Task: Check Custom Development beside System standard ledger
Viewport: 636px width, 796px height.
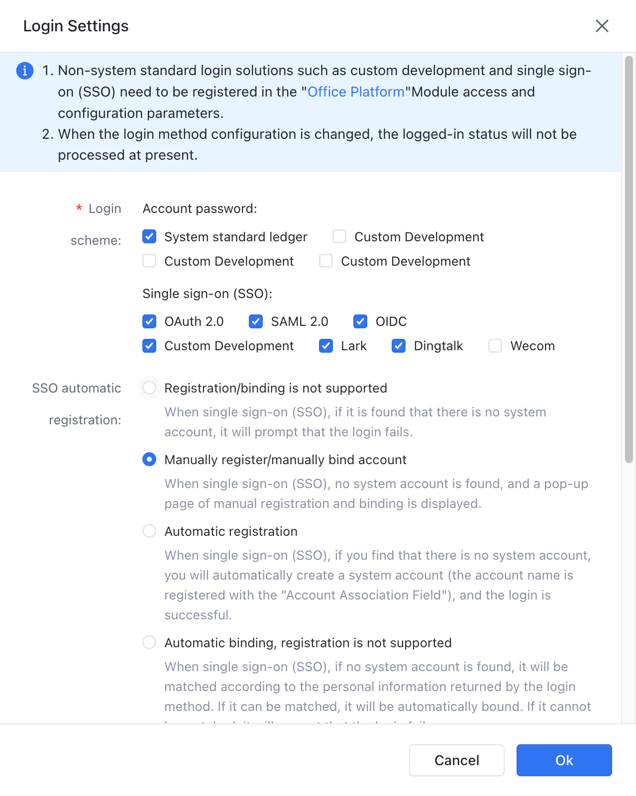Action: click(339, 236)
